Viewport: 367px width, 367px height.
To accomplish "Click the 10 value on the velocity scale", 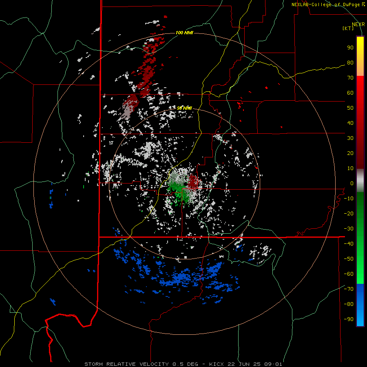I will coord(350,168).
